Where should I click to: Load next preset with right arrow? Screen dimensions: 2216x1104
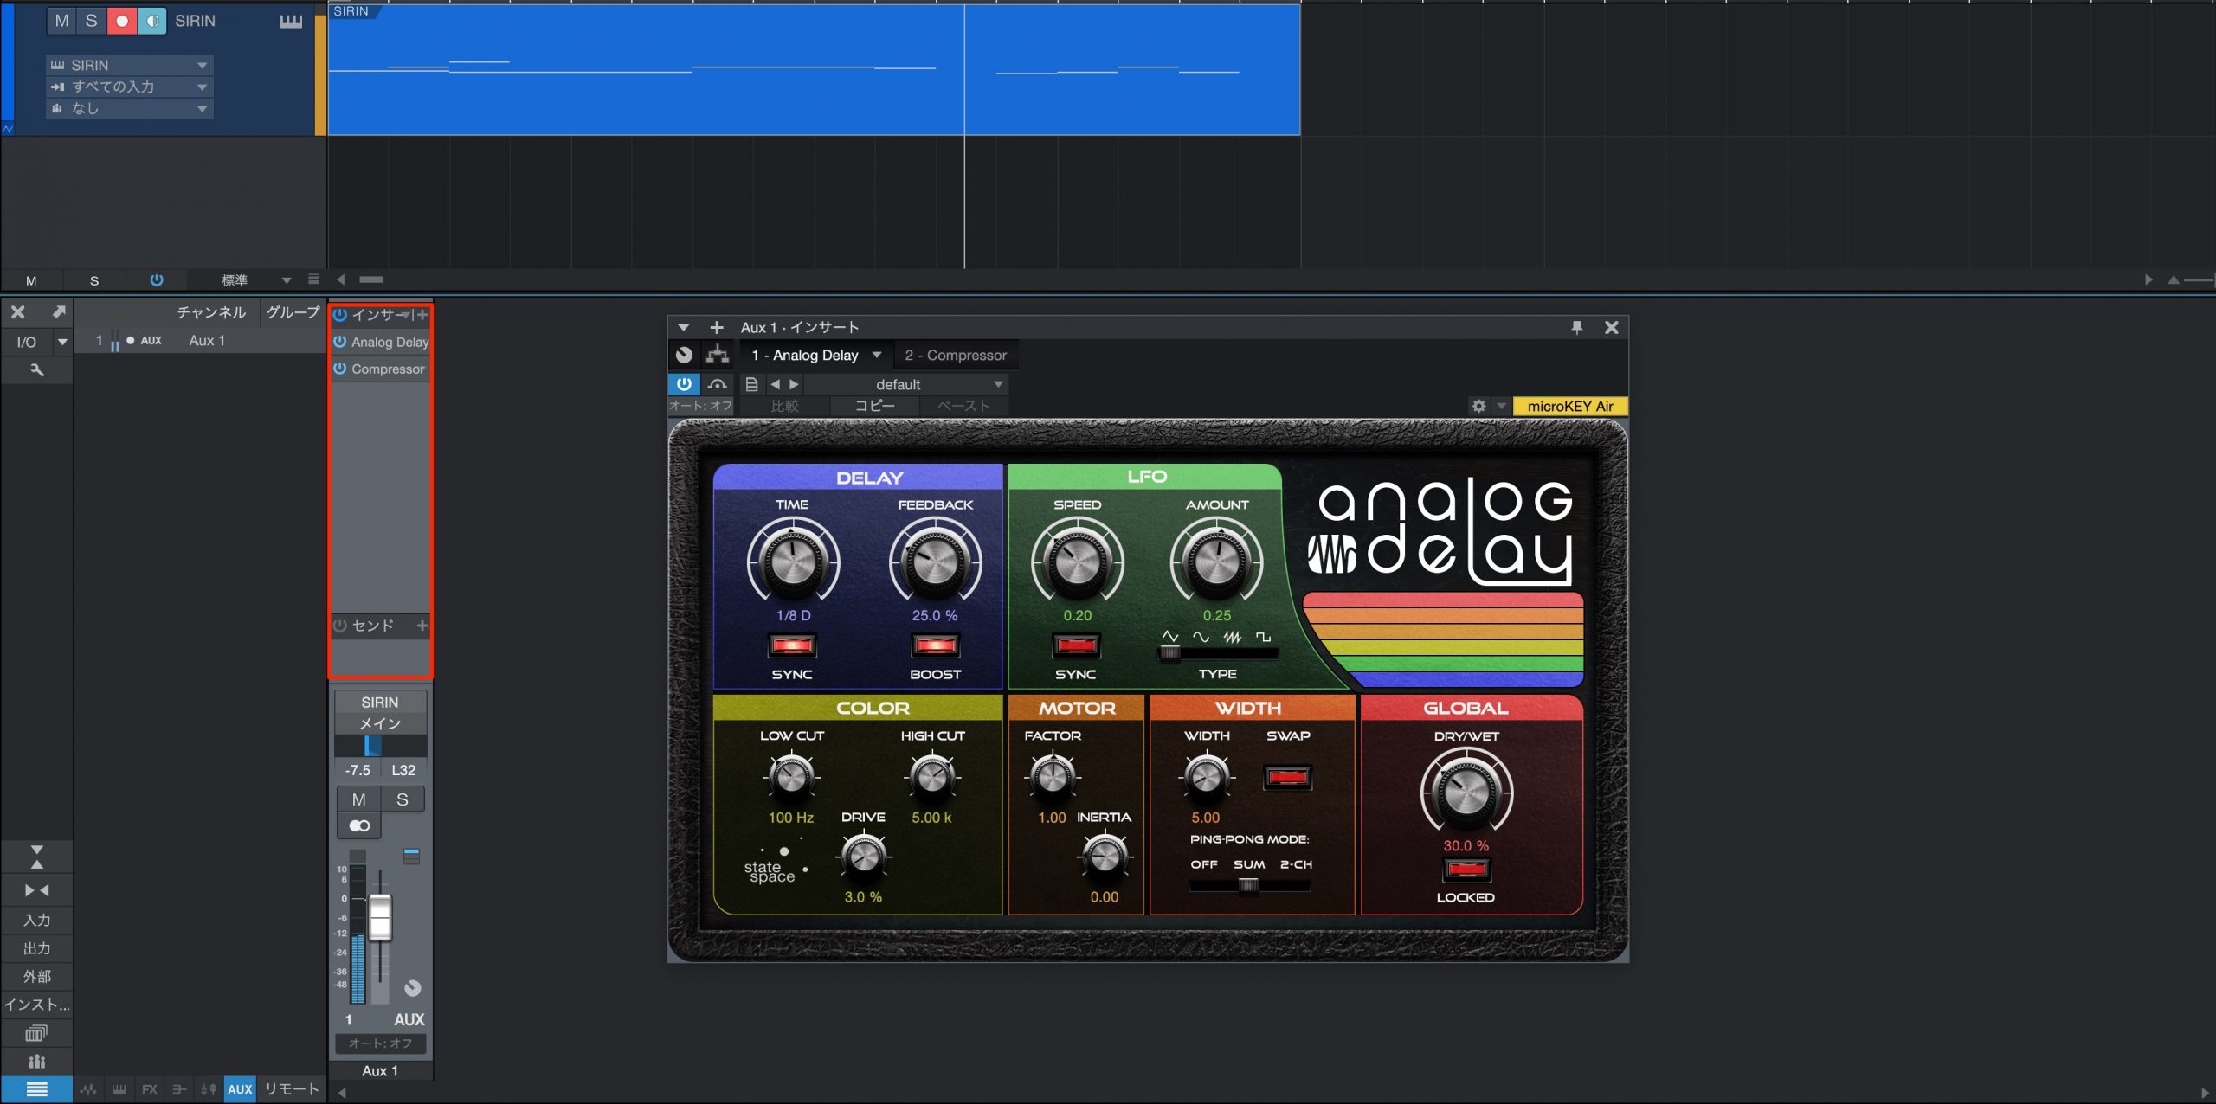[794, 384]
